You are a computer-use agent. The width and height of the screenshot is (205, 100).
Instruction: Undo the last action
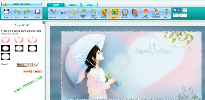[16, 13]
